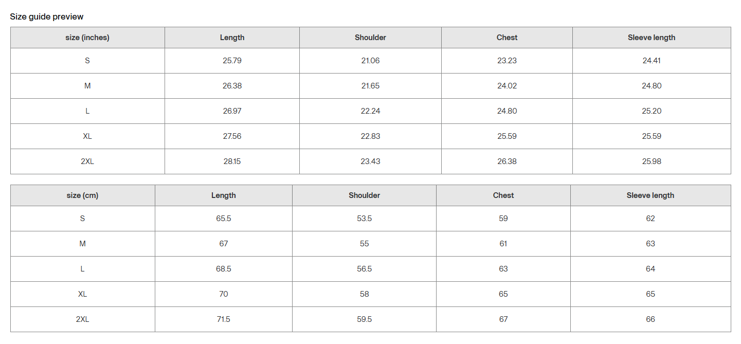Select the 22.24 shoulder value for size L
Image resolution: width=741 pixels, height=344 pixels.
370,111
